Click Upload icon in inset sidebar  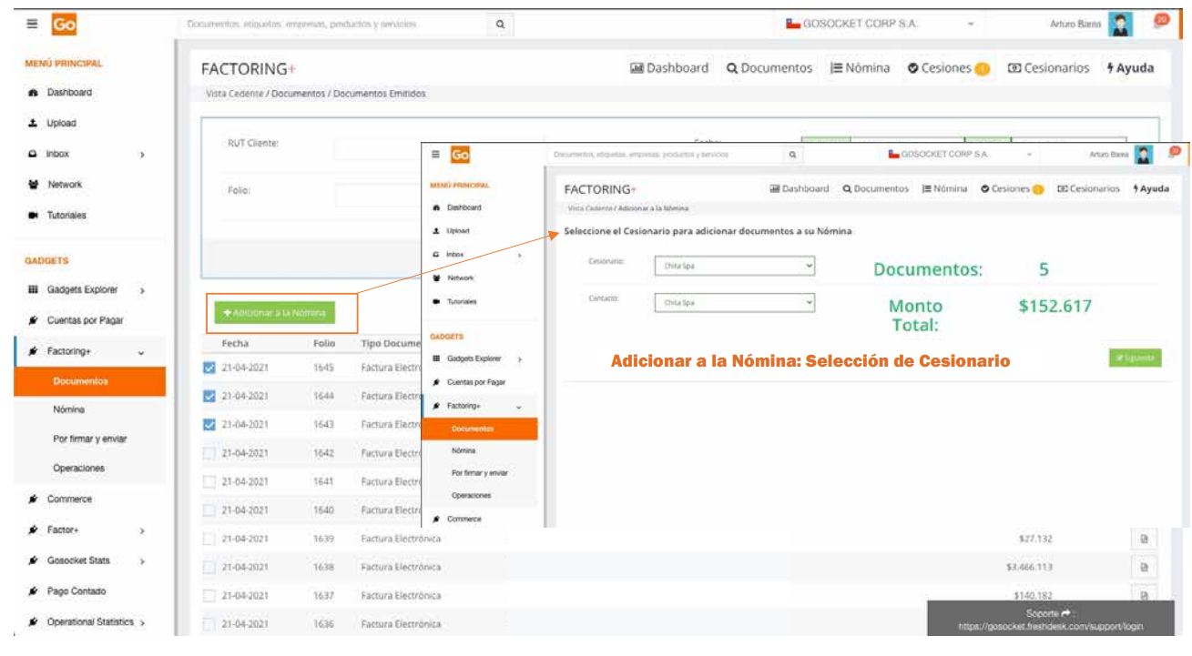coord(437,231)
